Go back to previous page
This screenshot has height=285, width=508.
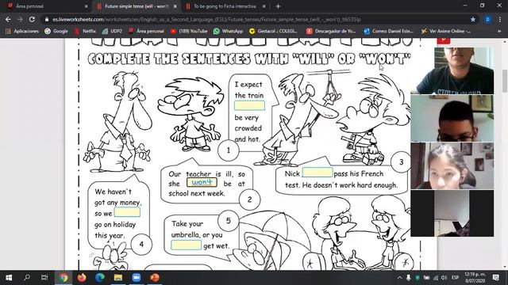point(8,19)
